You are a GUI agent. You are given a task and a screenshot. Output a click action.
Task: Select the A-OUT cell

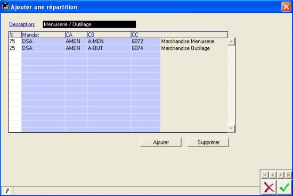point(109,48)
